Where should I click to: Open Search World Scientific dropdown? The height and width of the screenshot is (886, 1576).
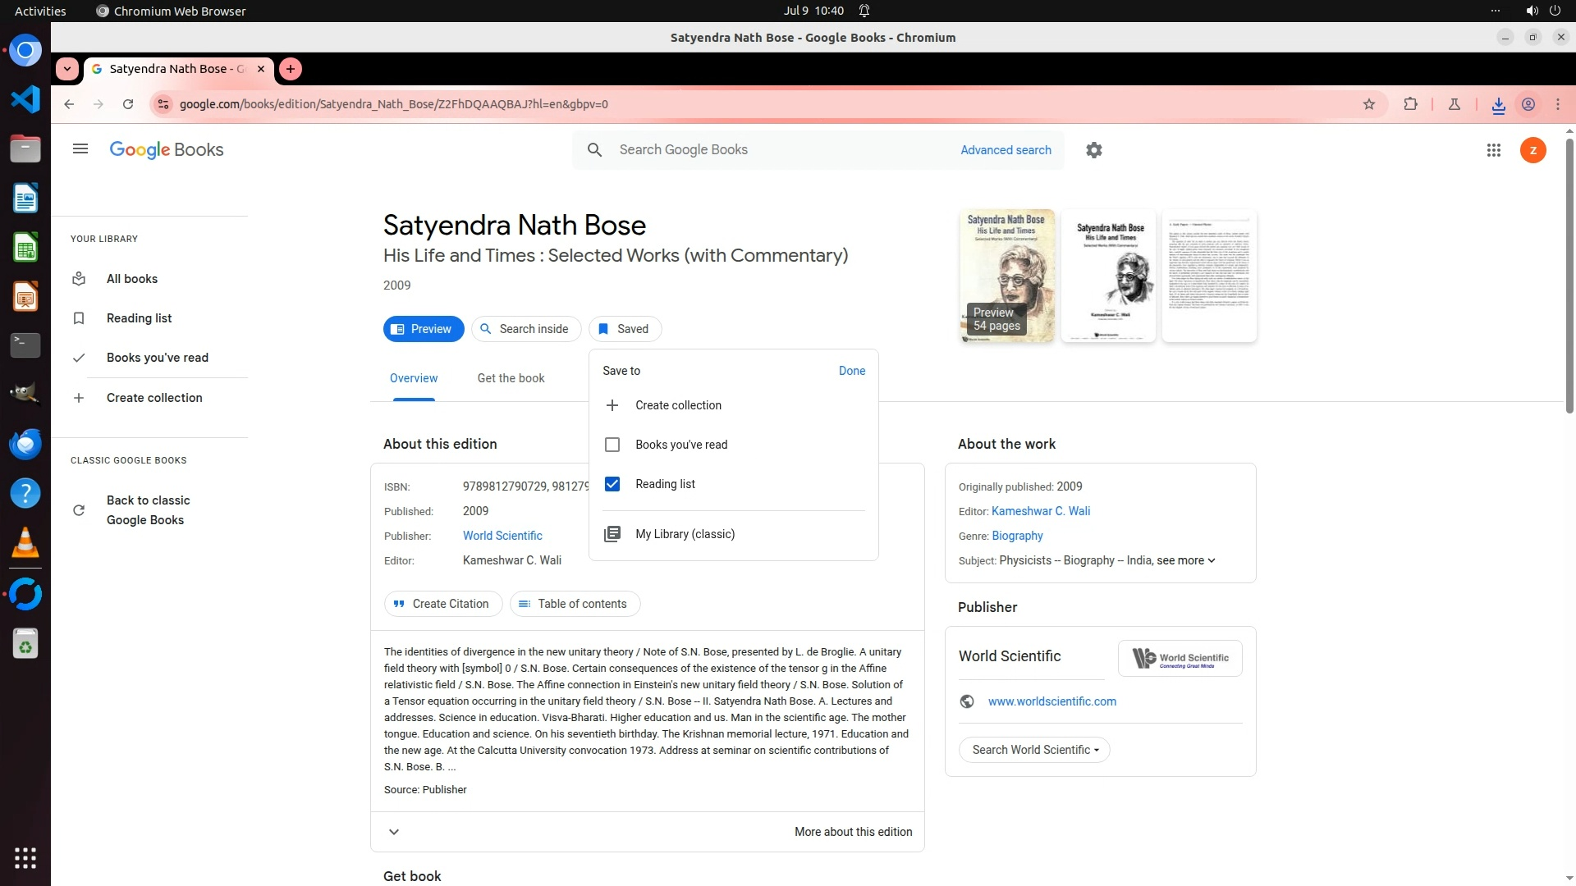1034,750
